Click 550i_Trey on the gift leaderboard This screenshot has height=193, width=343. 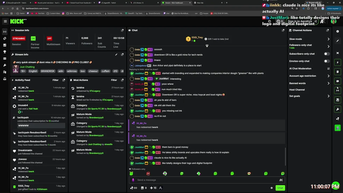pos(197,38)
